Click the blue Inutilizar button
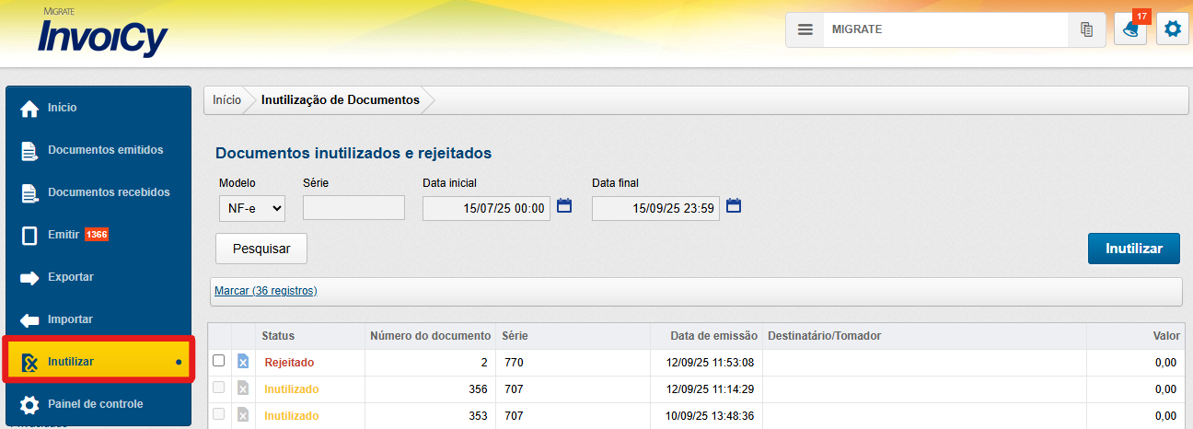 pos(1133,249)
